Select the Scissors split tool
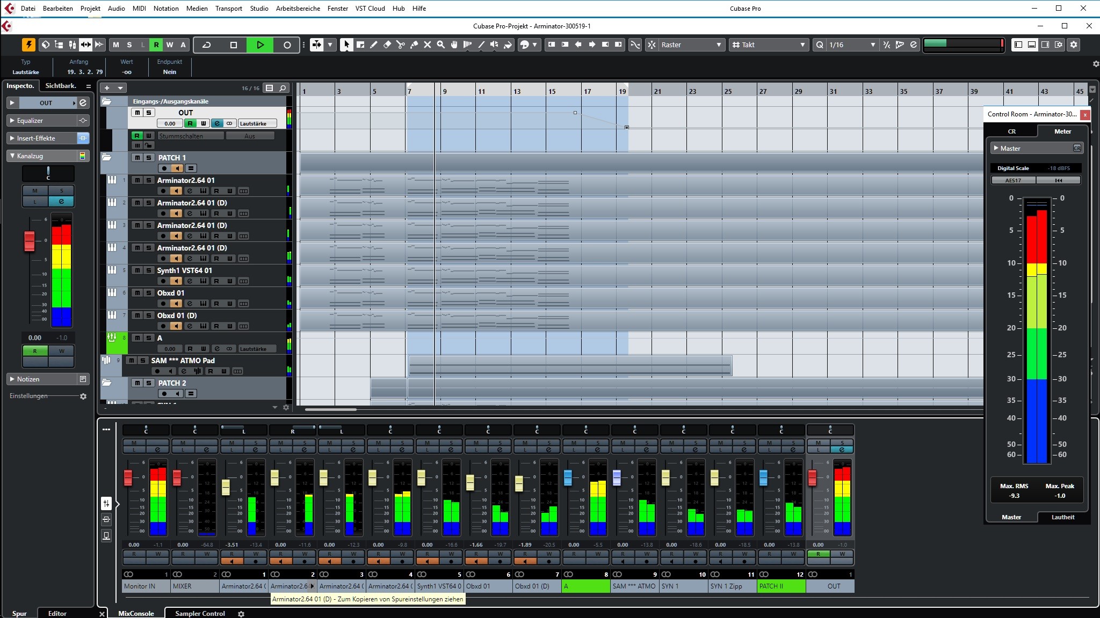 point(401,45)
